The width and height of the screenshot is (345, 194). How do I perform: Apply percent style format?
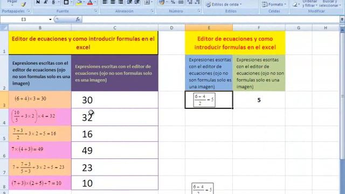[173, 2]
